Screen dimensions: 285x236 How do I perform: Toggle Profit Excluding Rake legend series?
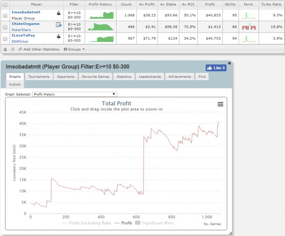coord(86,223)
